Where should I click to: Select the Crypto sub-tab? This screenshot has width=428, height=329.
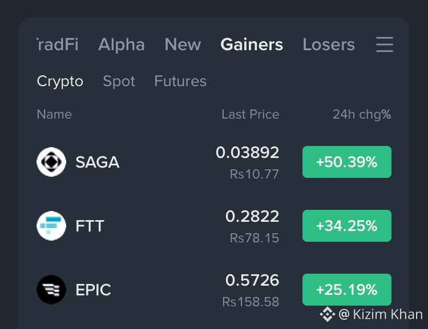[60, 82]
